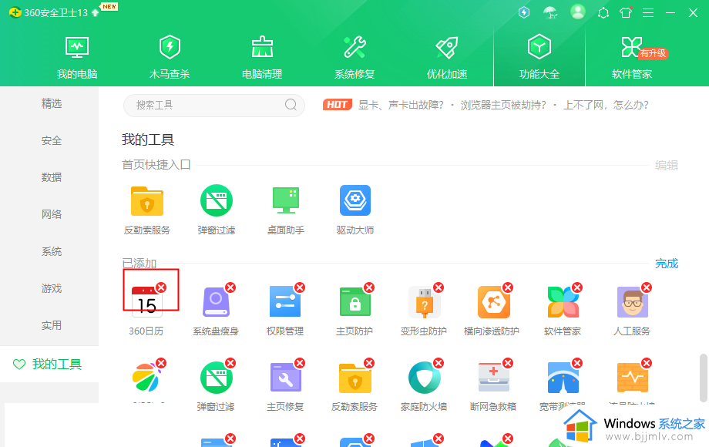Open 浏览器主页被劫持? link
Viewport: 709px width, 447px height.
503,106
